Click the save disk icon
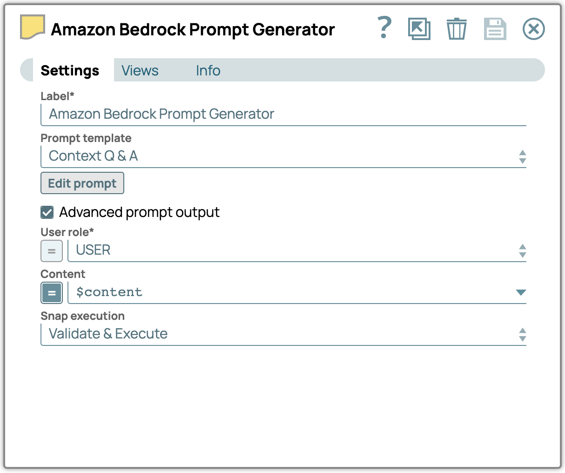 click(x=495, y=29)
